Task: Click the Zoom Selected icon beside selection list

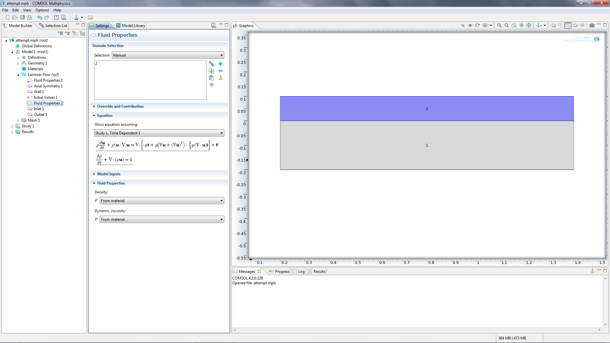Action: (212, 85)
